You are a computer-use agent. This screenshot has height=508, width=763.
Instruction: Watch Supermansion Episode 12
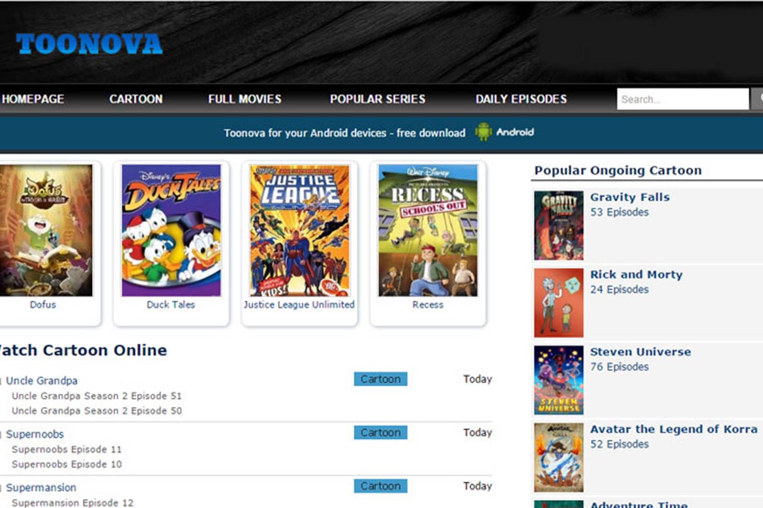(x=72, y=503)
